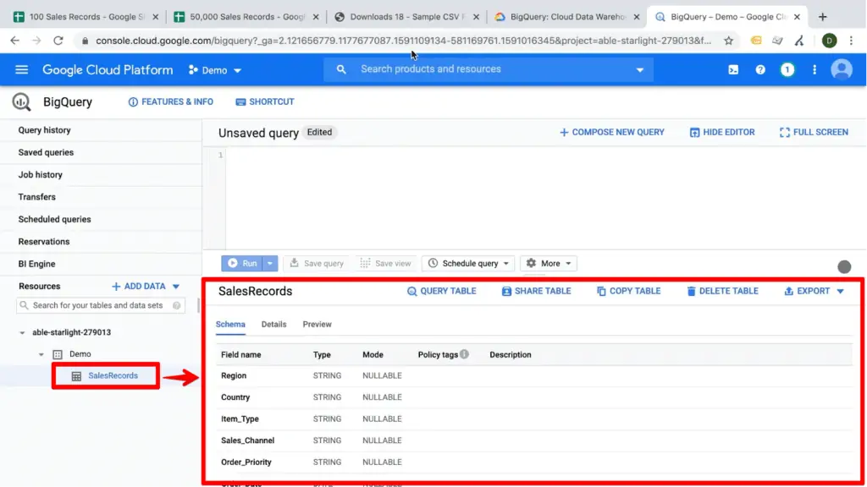The height and width of the screenshot is (487, 867).
Task: Bookmark the page with the star icon
Action: coord(728,39)
